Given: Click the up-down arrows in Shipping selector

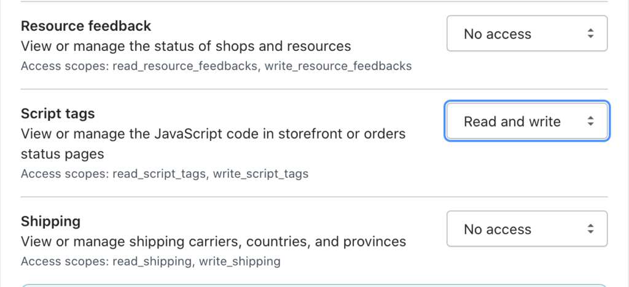Looking at the screenshot, I should click(590, 229).
